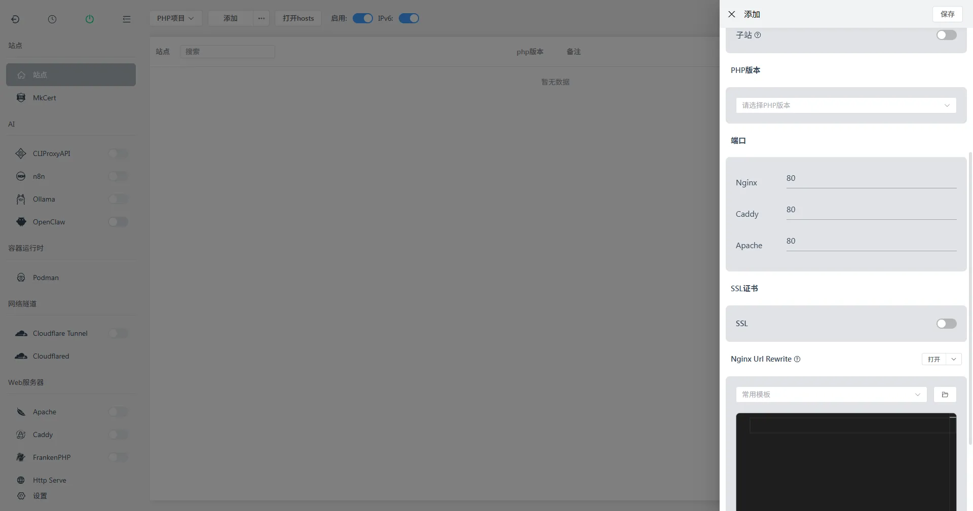This screenshot has height=511, width=973.
Task: Click the 打开 button for Nginx Rewrite
Action: [934, 359]
